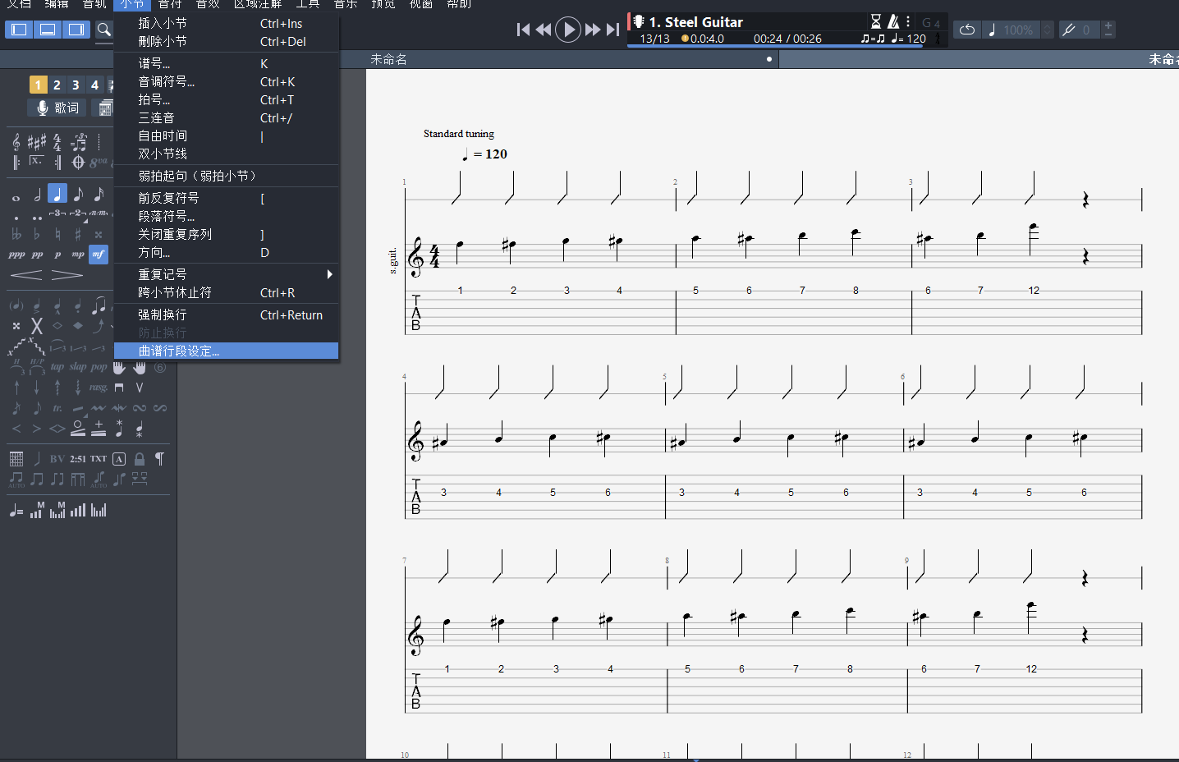The width and height of the screenshot is (1179, 762).
Task: Click the magnifier zoom icon
Action: pyautogui.click(x=104, y=30)
